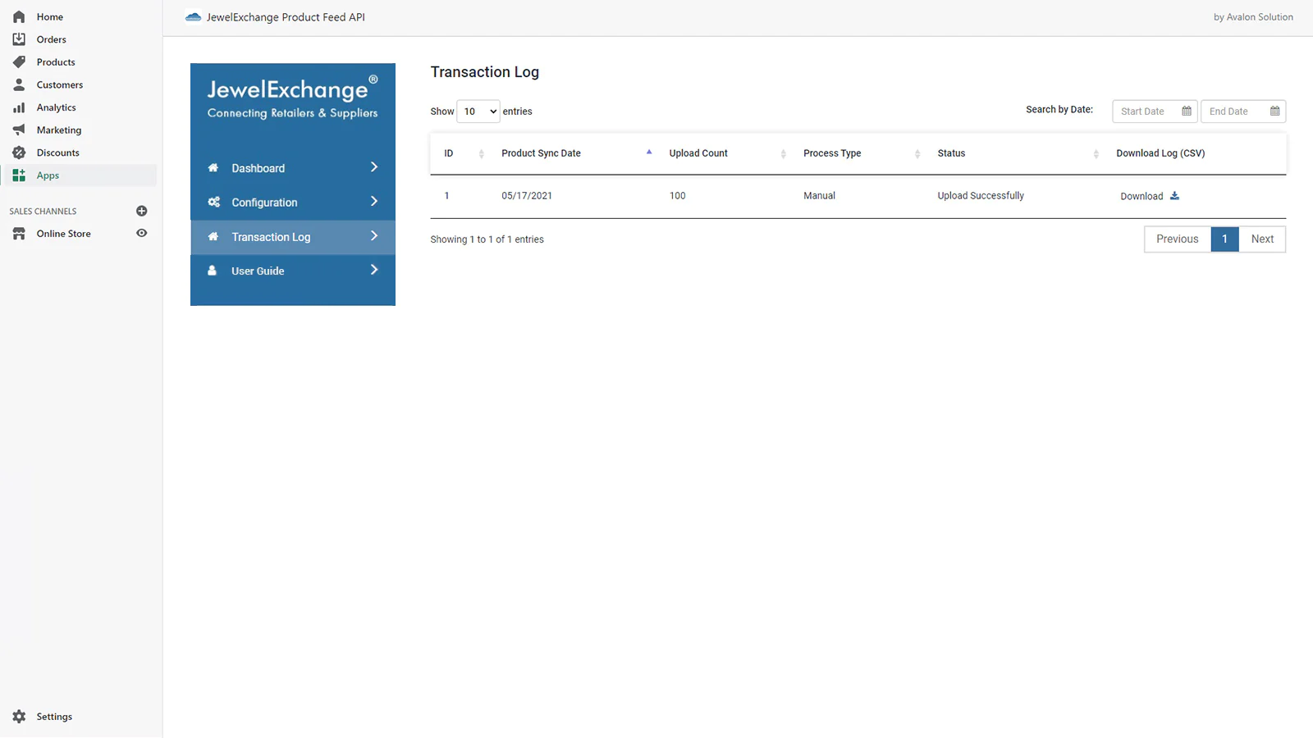Click the Dashboard home icon
The height and width of the screenshot is (738, 1313).
point(213,167)
